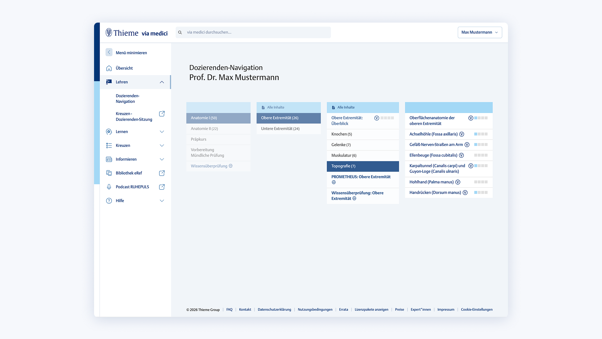Select Dozierenden-Navigation in the sidebar

point(128,99)
